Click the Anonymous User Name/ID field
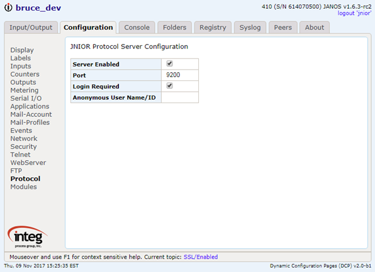The height and width of the screenshot is (272, 375). 180,97
